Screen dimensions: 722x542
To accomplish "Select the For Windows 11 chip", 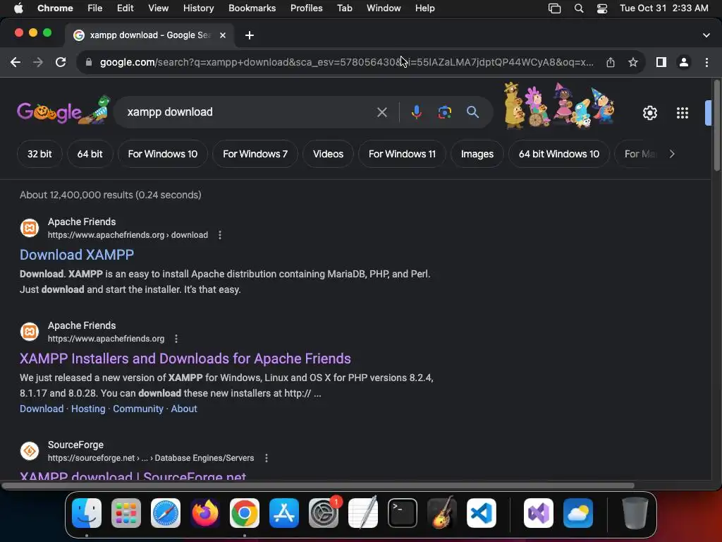I will [402, 154].
